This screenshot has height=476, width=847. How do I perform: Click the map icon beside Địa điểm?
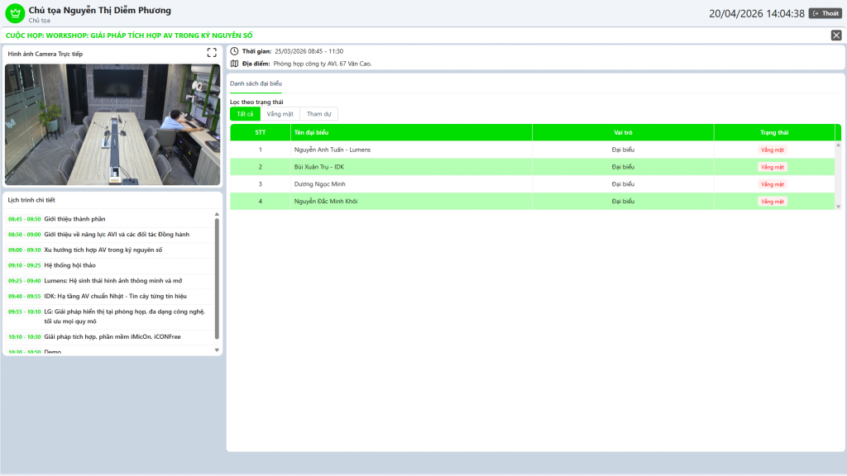point(234,63)
